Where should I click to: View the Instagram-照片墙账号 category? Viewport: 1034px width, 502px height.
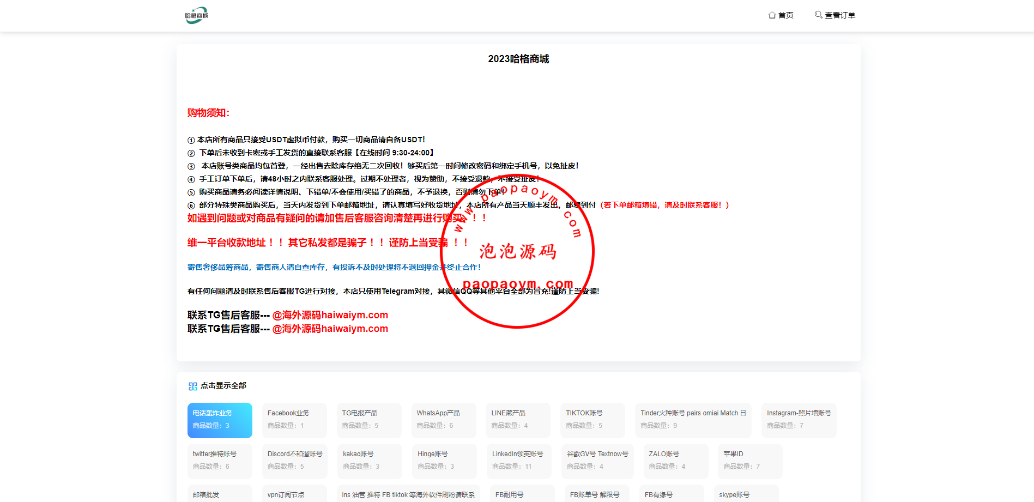(x=799, y=420)
